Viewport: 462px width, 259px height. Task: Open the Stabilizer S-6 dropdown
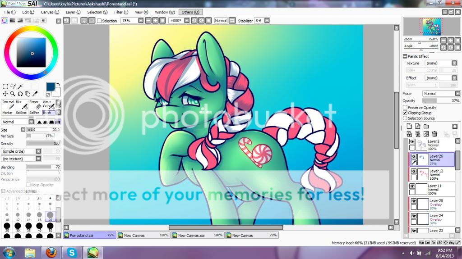pyautogui.click(x=262, y=21)
